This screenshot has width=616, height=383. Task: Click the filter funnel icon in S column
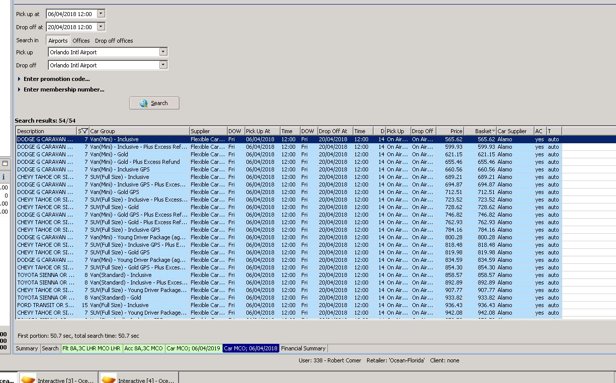click(x=85, y=131)
